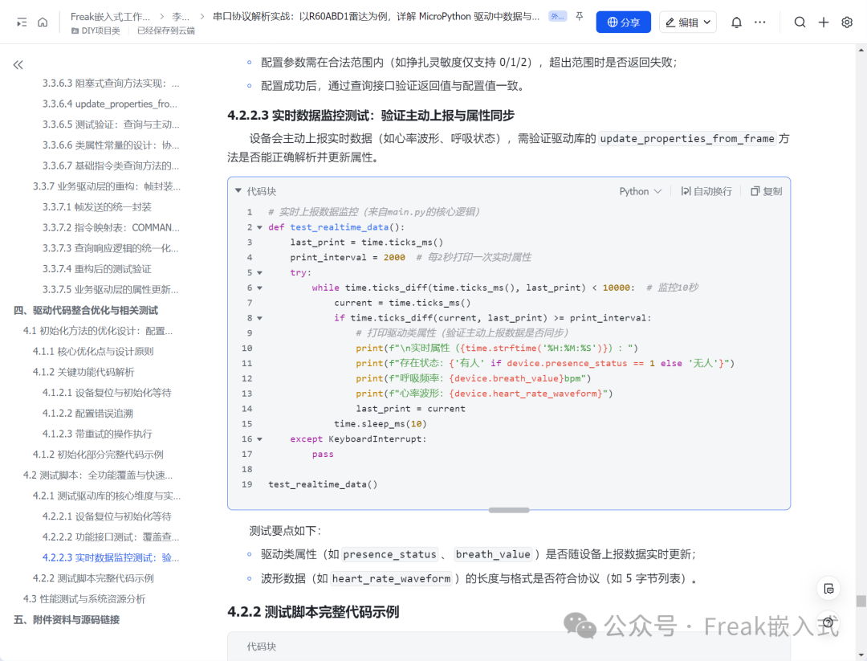Screen dimensions: 867x661
Task: Collapse the outline panel with double-chevron
Action: (x=18, y=65)
